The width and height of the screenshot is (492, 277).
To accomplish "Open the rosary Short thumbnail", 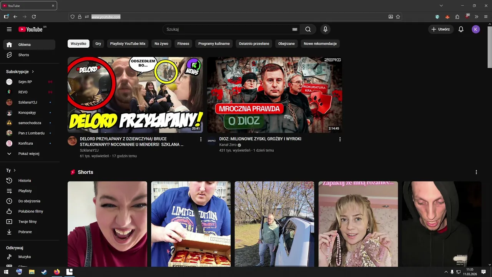I will pos(358,224).
